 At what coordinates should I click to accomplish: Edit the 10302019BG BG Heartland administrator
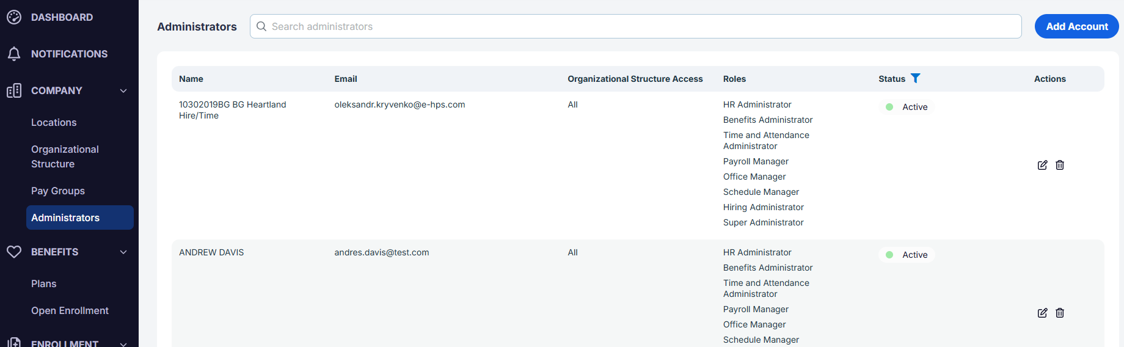click(x=1042, y=165)
